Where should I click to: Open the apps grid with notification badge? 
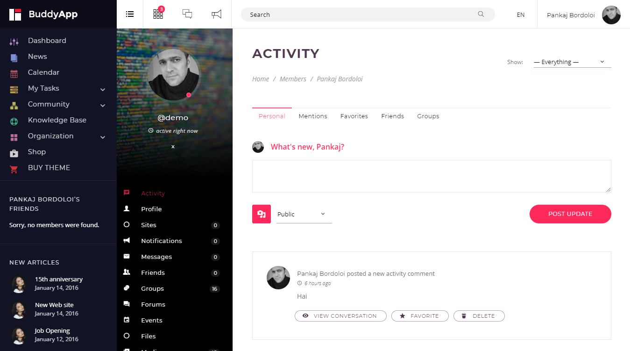coord(158,14)
